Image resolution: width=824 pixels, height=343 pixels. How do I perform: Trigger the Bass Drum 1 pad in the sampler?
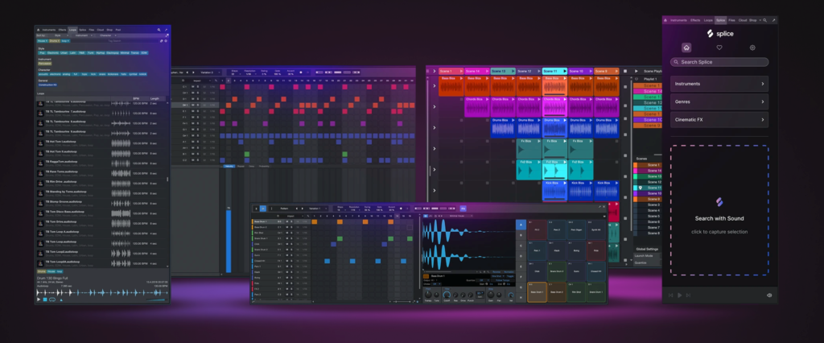[x=537, y=292]
